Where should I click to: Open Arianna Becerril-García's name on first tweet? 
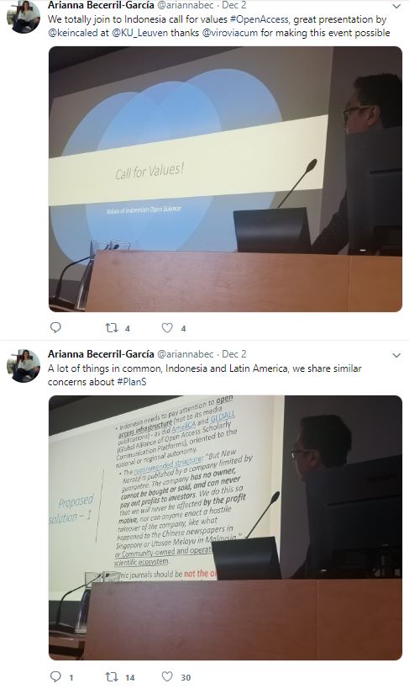tap(101, 5)
